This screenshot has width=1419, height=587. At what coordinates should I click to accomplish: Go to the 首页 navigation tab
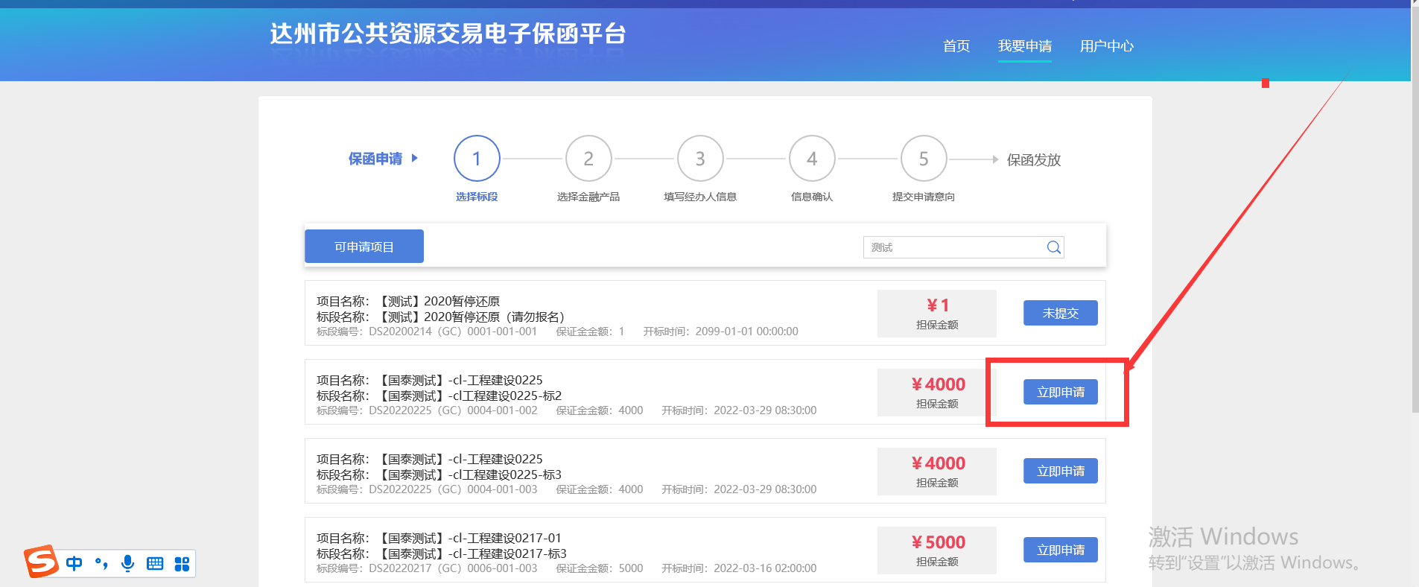(956, 46)
